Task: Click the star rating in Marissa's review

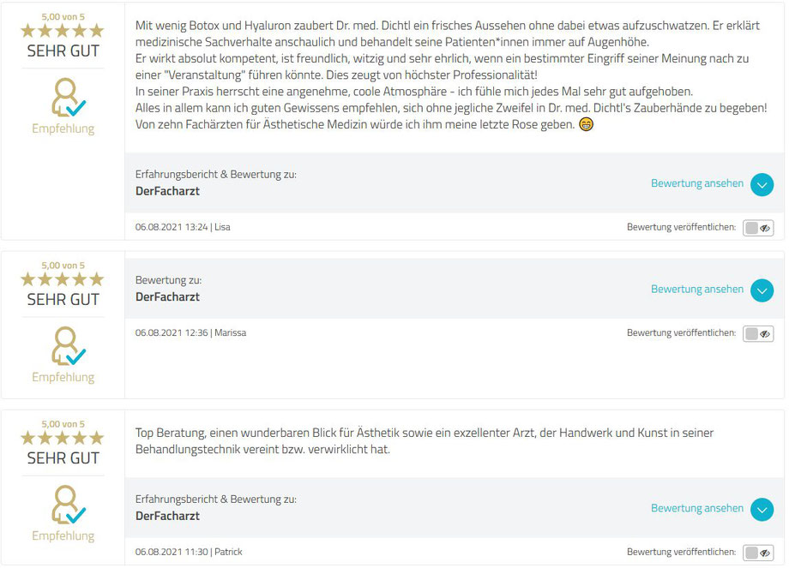Action: tap(63, 279)
